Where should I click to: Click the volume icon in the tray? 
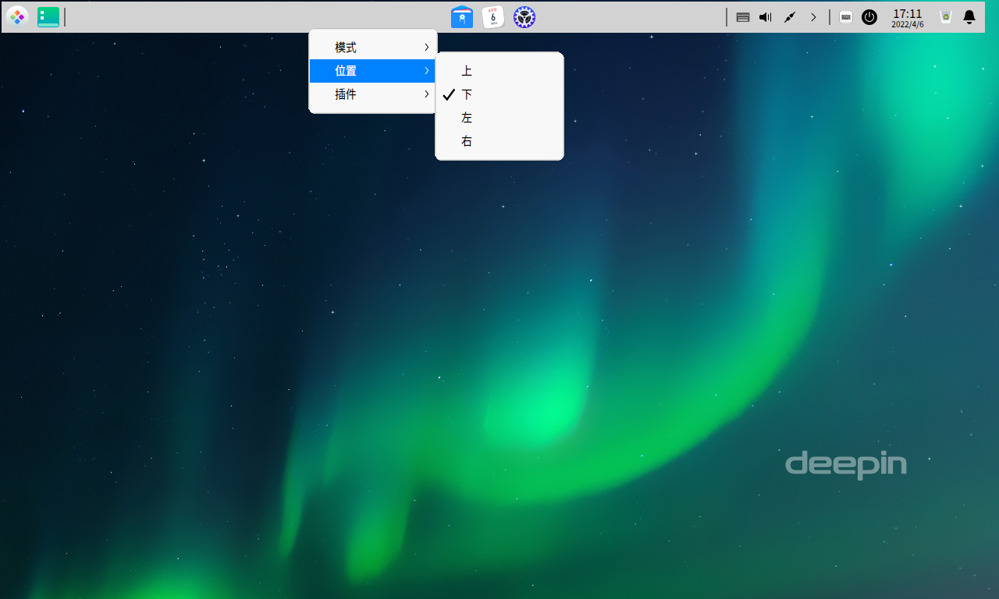764,16
